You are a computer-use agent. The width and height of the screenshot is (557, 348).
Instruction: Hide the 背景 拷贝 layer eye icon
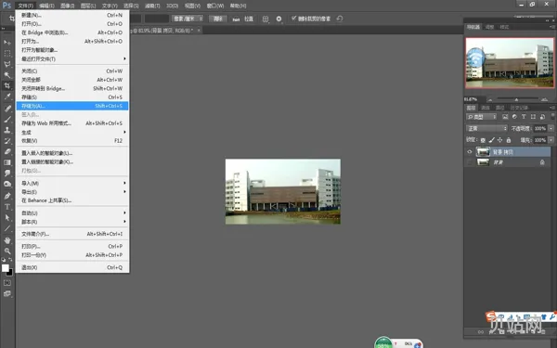coord(470,152)
